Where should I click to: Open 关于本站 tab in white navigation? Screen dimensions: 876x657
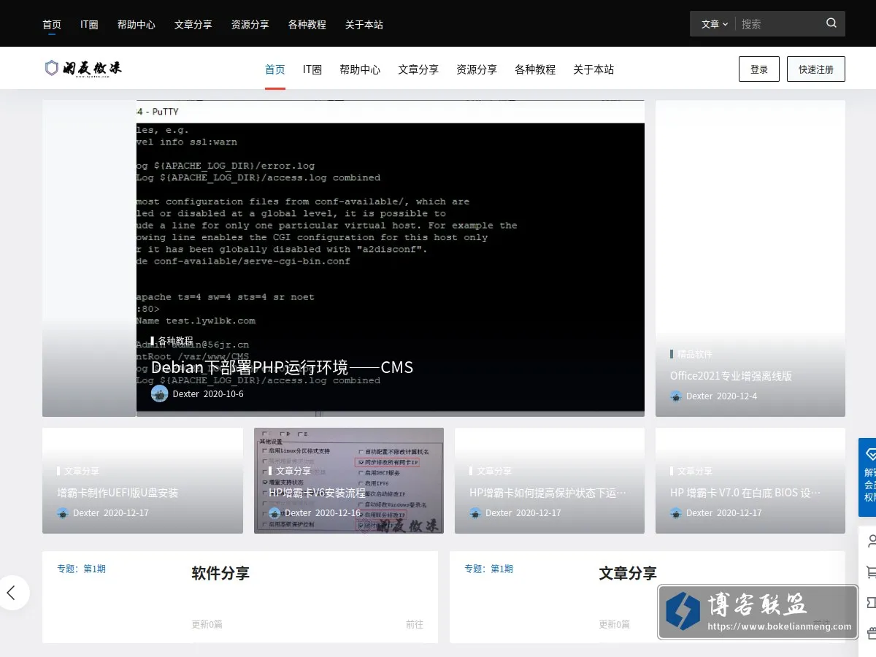click(593, 69)
